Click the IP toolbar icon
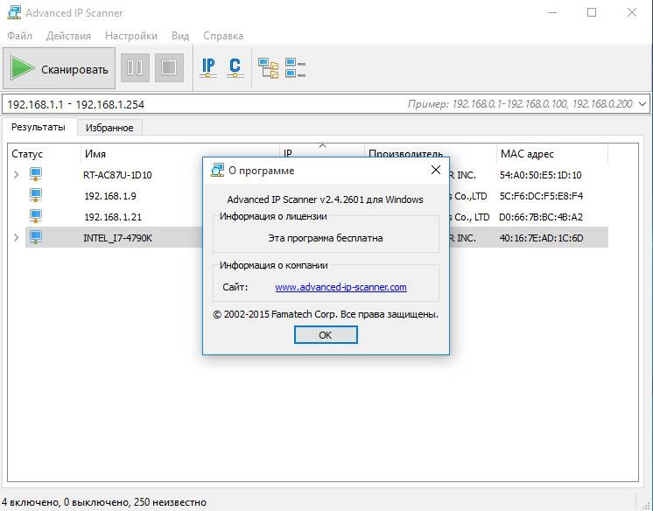The height and width of the screenshot is (511, 653). point(208,68)
